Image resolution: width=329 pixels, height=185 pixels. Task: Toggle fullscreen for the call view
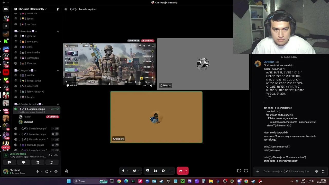pos(246,171)
